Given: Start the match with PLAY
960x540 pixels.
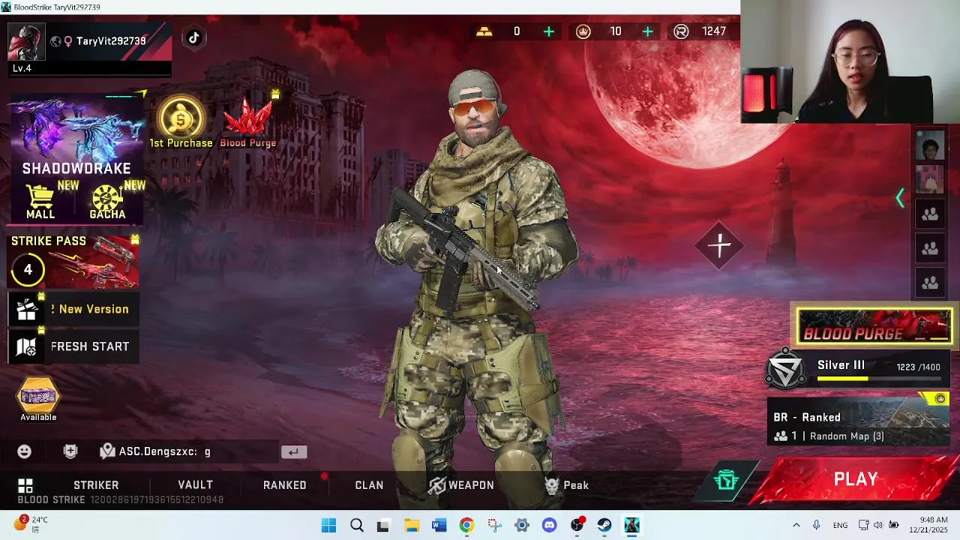Looking at the screenshot, I should click(x=855, y=479).
